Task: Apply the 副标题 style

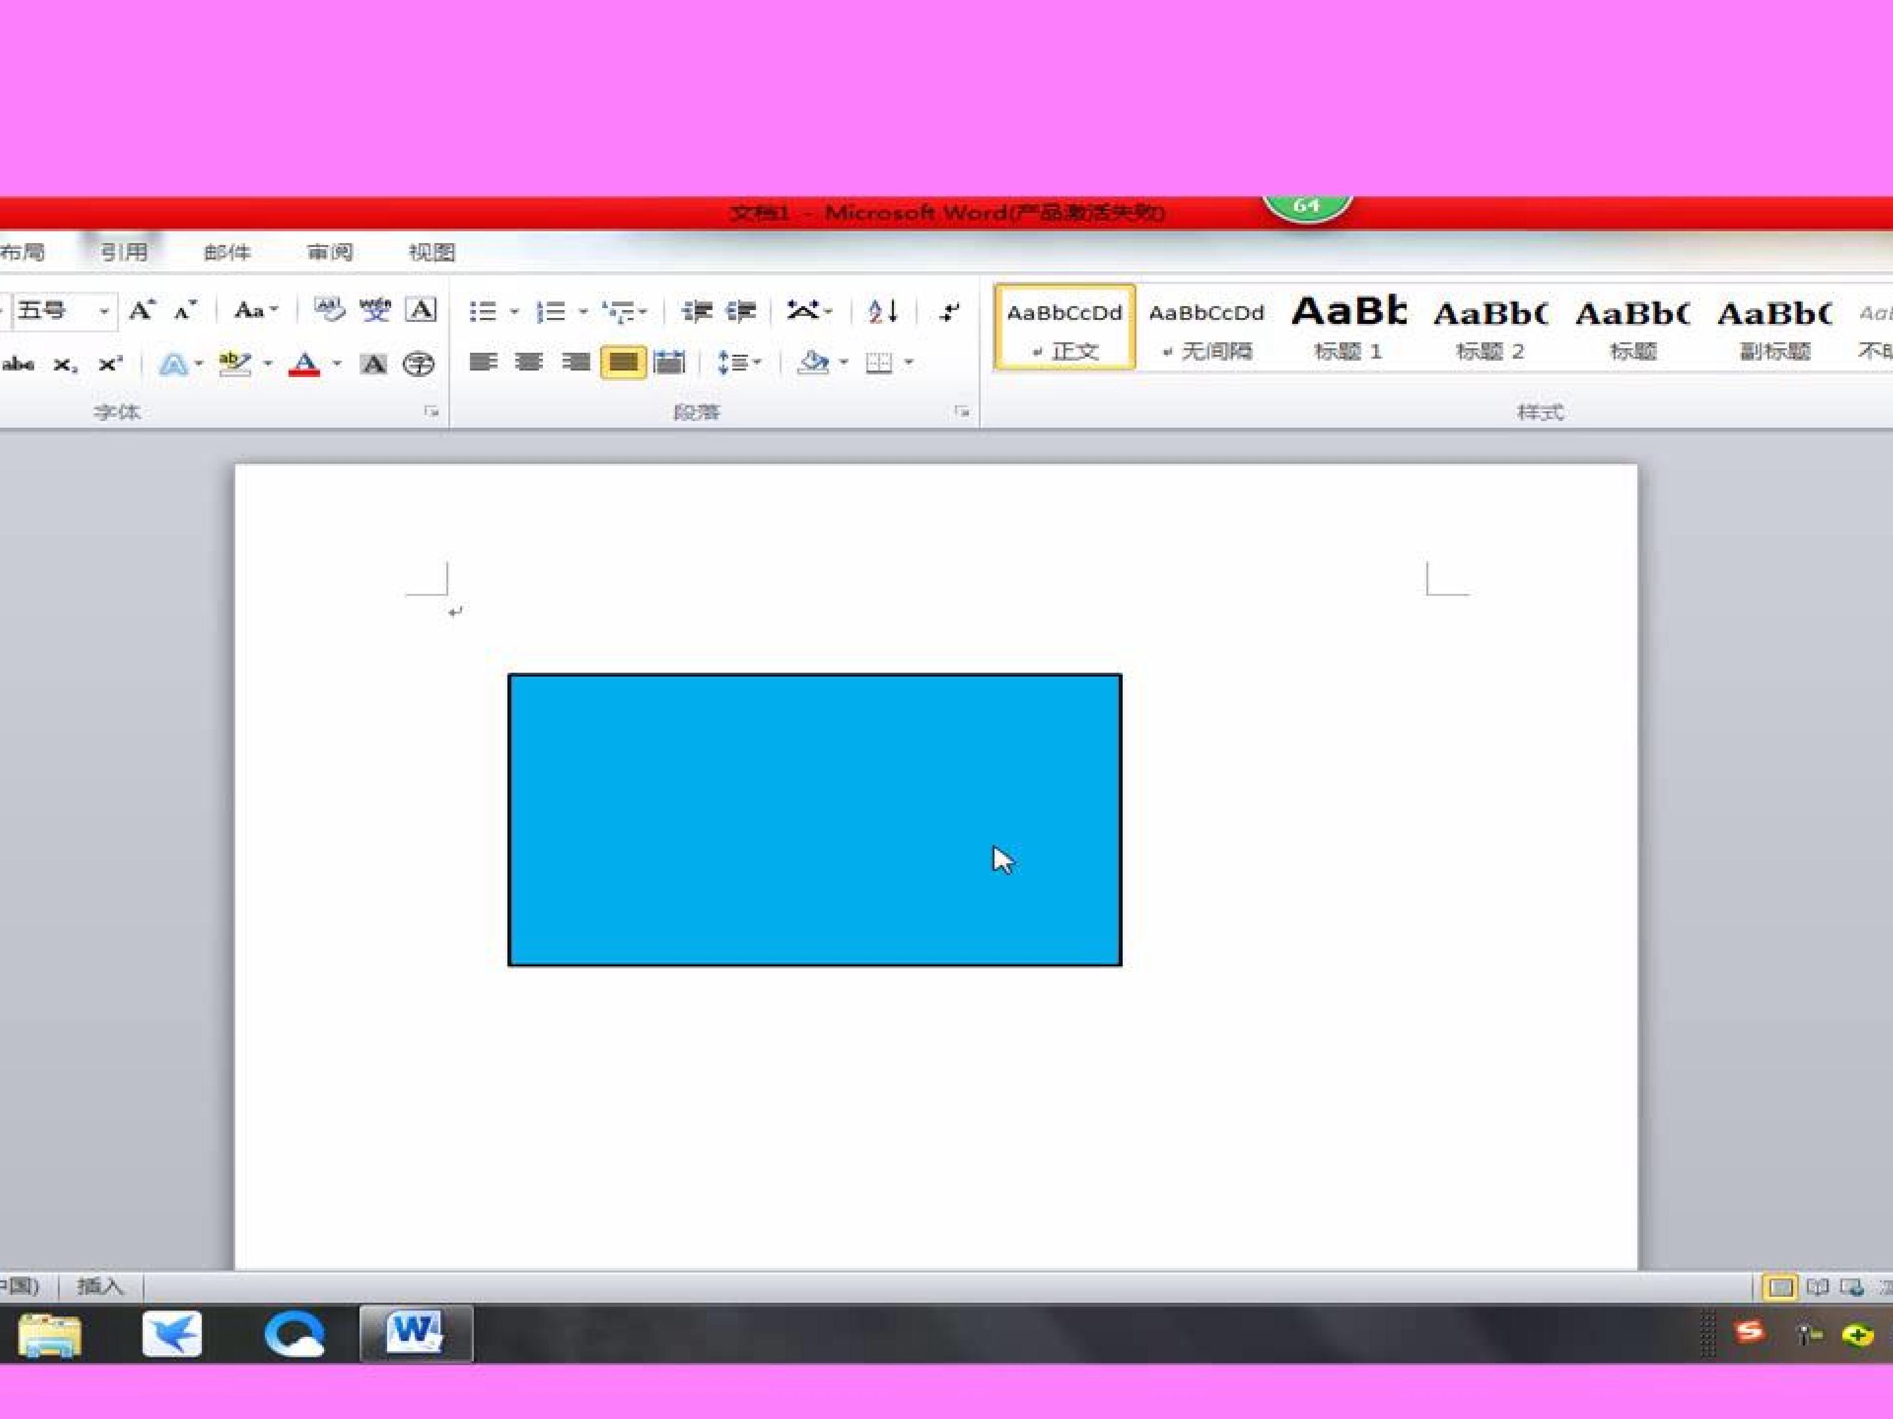Action: 1775,328
